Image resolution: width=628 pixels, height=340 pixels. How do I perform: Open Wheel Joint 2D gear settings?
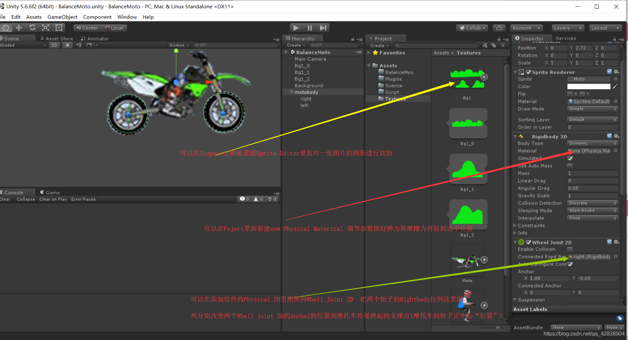click(616, 242)
